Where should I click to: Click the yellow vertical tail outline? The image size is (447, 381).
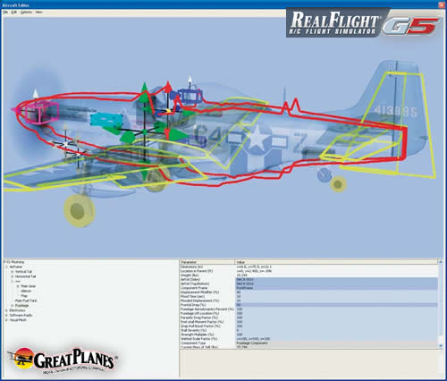[x=400, y=125]
